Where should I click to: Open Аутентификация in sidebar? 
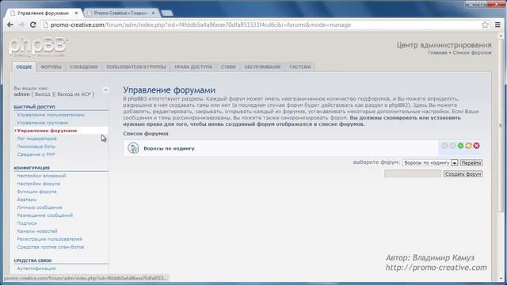(x=36, y=268)
